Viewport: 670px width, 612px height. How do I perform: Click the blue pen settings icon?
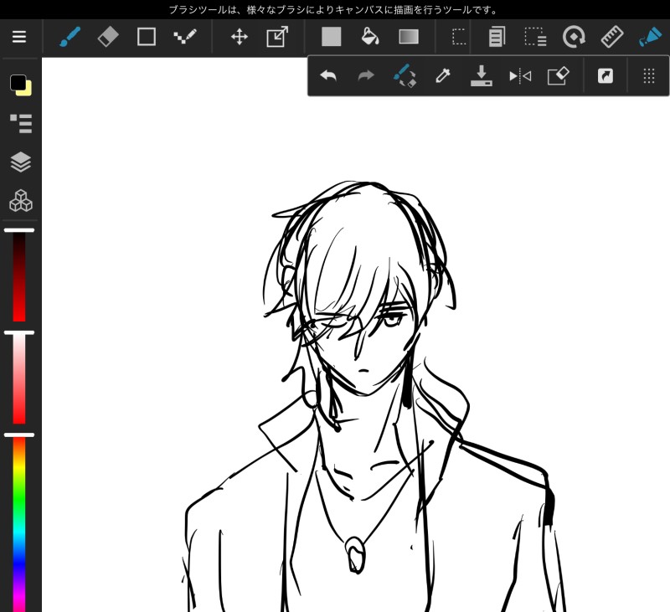(x=650, y=37)
